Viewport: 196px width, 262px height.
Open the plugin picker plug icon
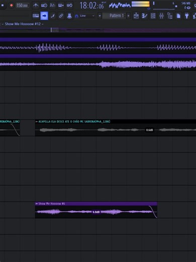(x=187, y=16)
